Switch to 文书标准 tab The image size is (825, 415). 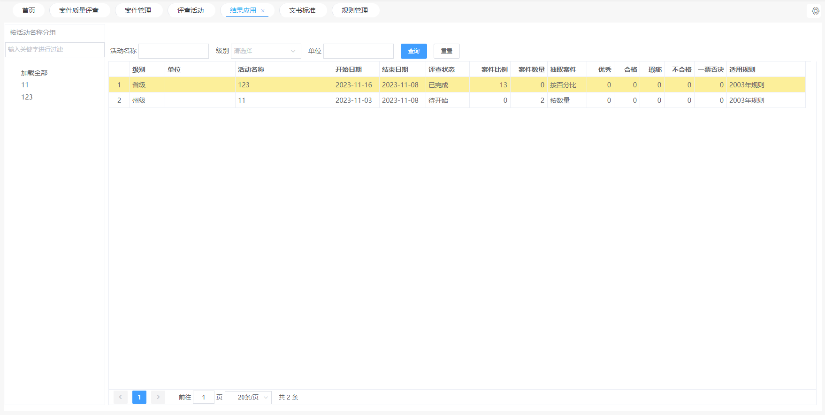tap(302, 10)
